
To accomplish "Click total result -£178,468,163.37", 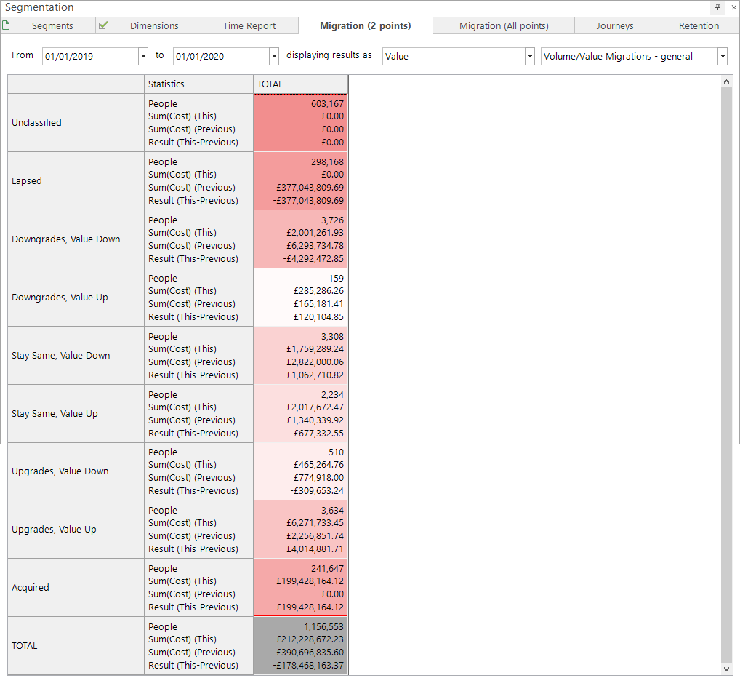I will pos(308,665).
